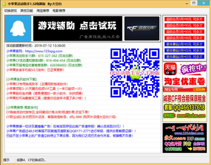The image size is (211, 165).
Task: Click the blue QR code image
Action: tap(135, 73)
